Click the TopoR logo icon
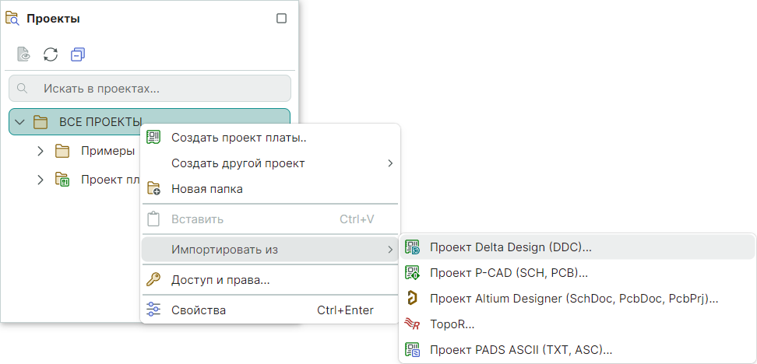 pos(413,324)
